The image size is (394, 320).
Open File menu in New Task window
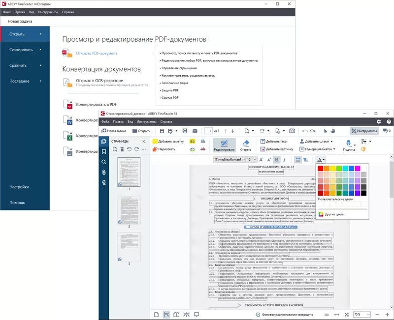[x=7, y=12]
